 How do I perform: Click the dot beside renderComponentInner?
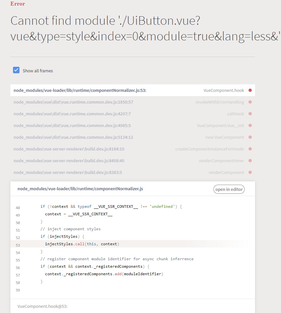point(250,161)
